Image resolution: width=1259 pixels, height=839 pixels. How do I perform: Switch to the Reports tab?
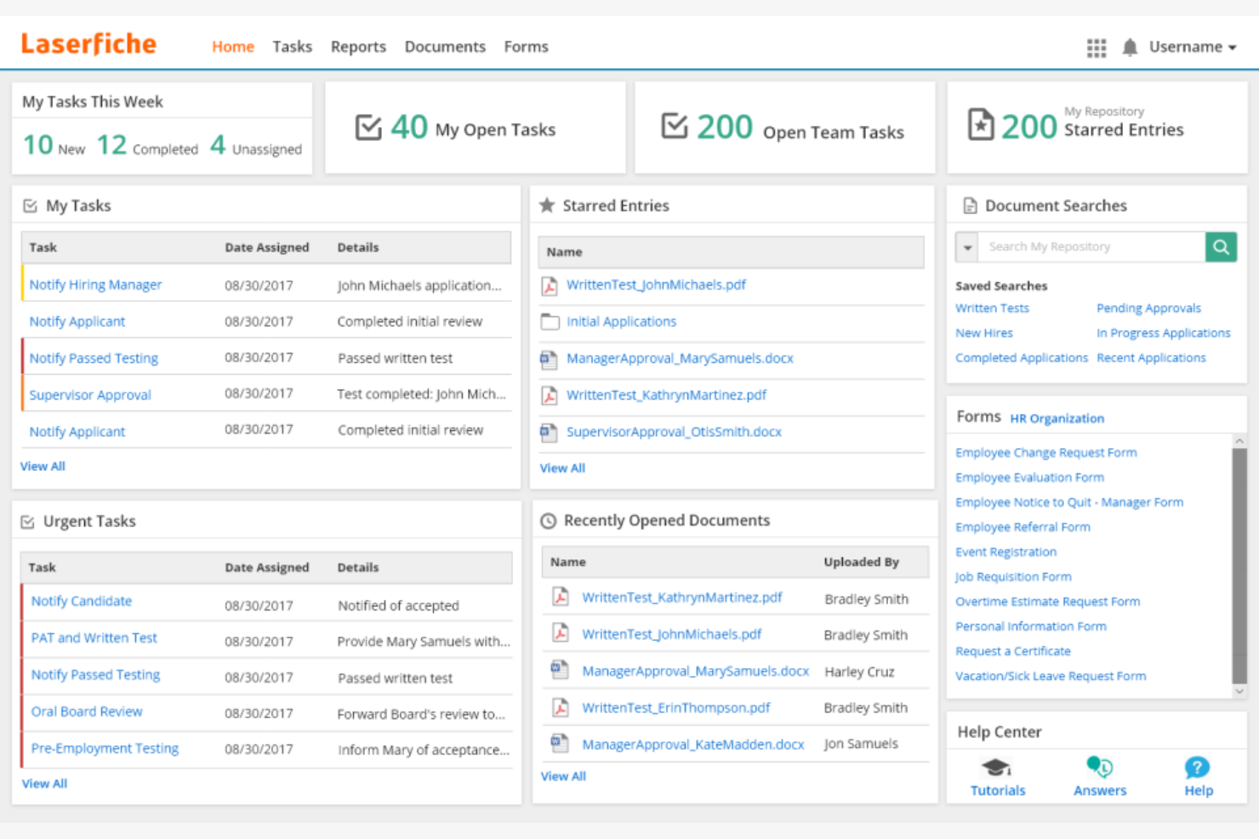tap(358, 47)
